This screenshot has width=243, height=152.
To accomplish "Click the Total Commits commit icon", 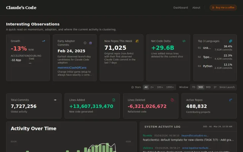I will pyautogui.click(x=55, y=100).
